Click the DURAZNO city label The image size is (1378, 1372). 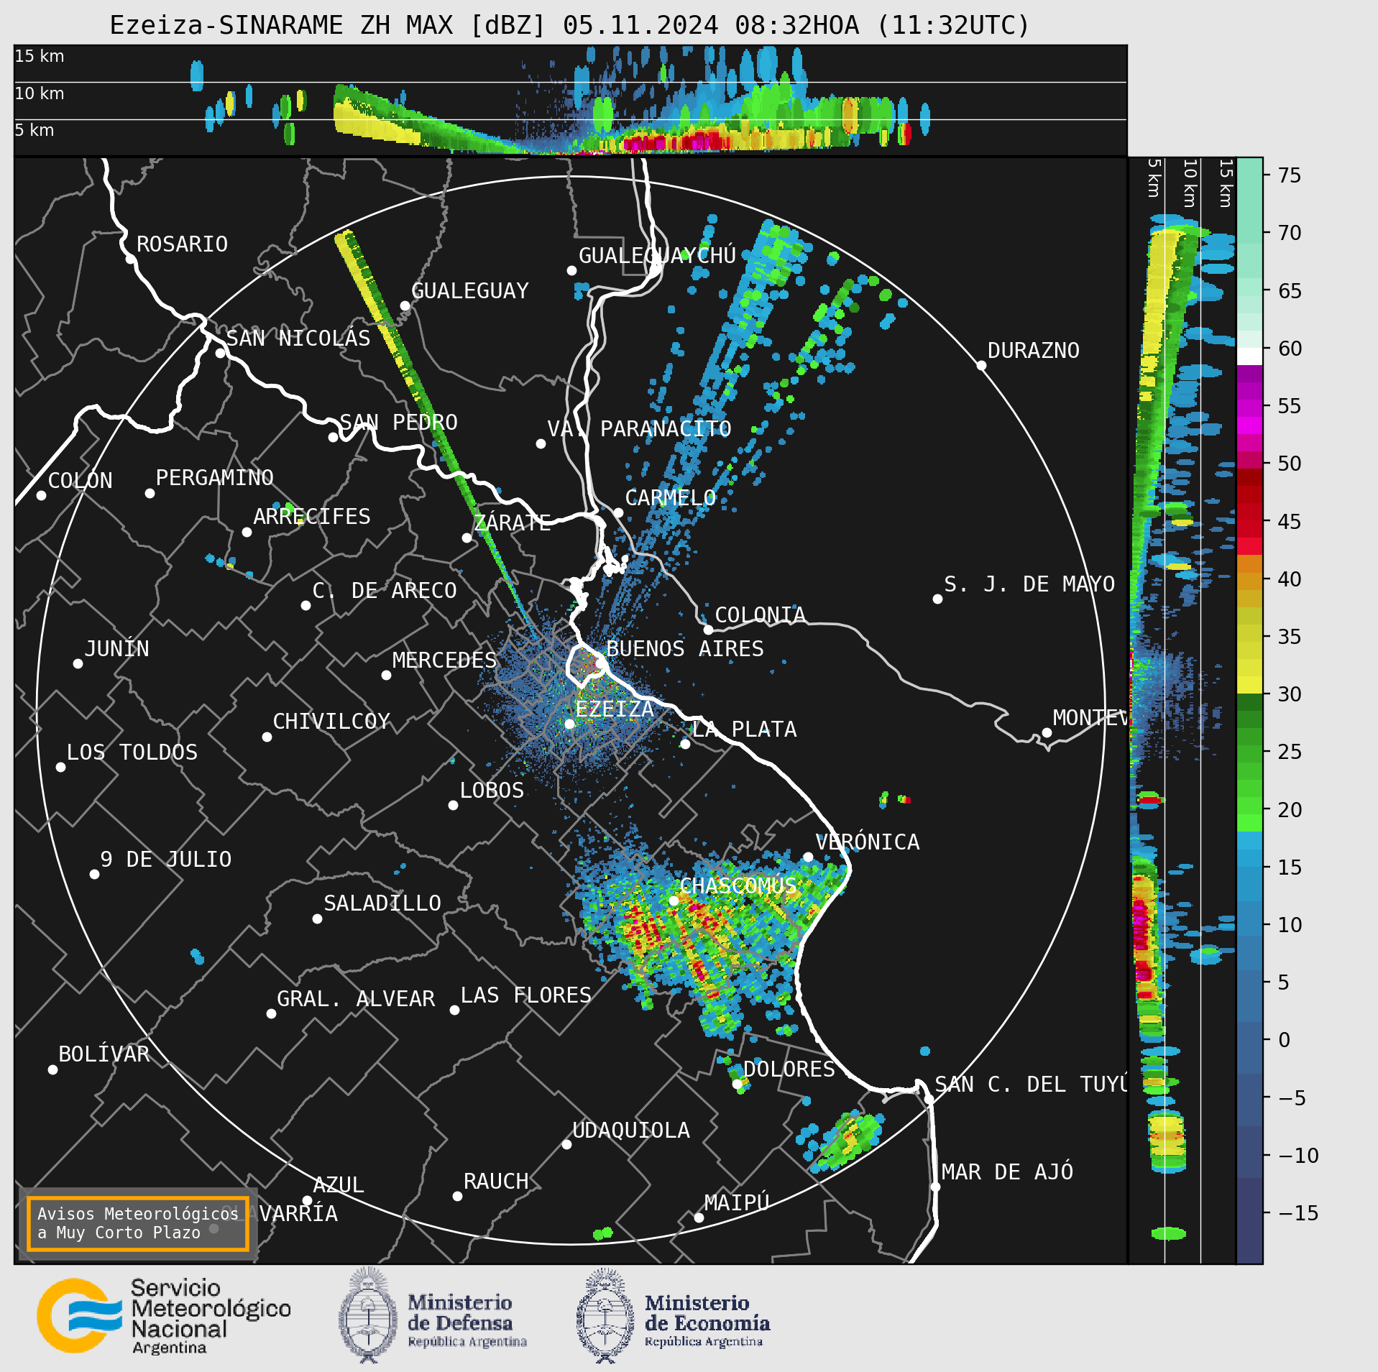pos(1033,351)
